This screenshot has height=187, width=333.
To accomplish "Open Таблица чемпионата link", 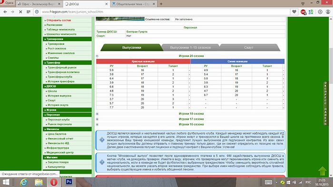I will [x=60, y=29].
